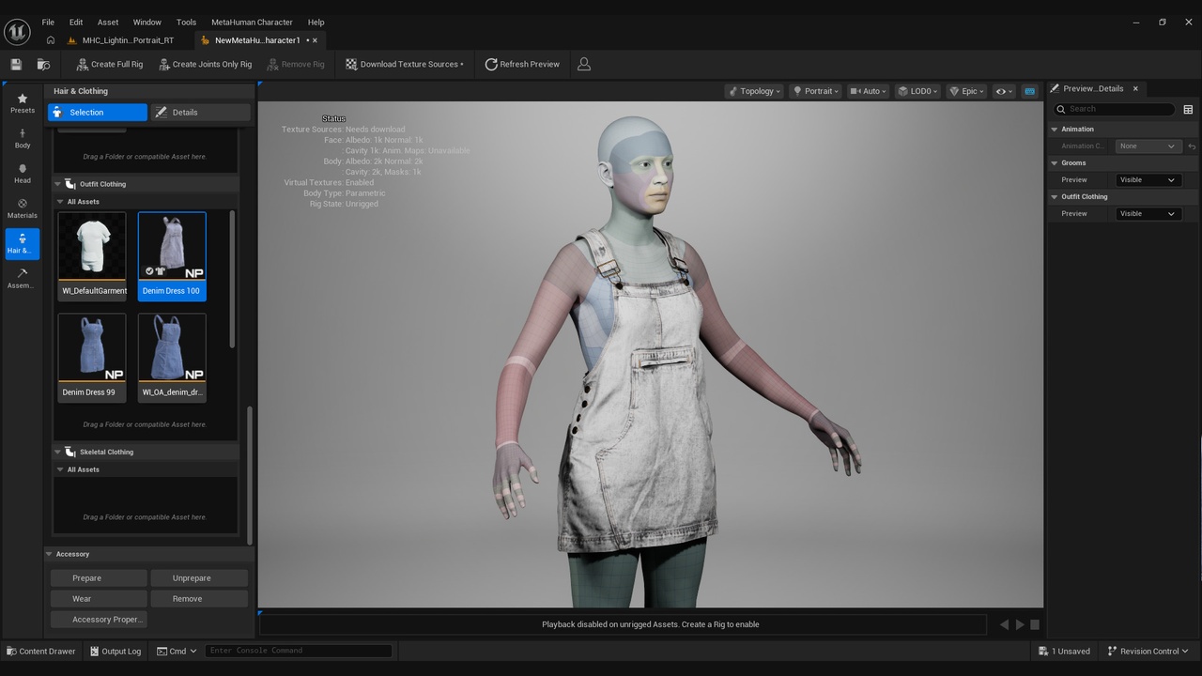Screen dimensions: 1202x676
Task: Click Refresh Preview in toolbar
Action: 522,64
